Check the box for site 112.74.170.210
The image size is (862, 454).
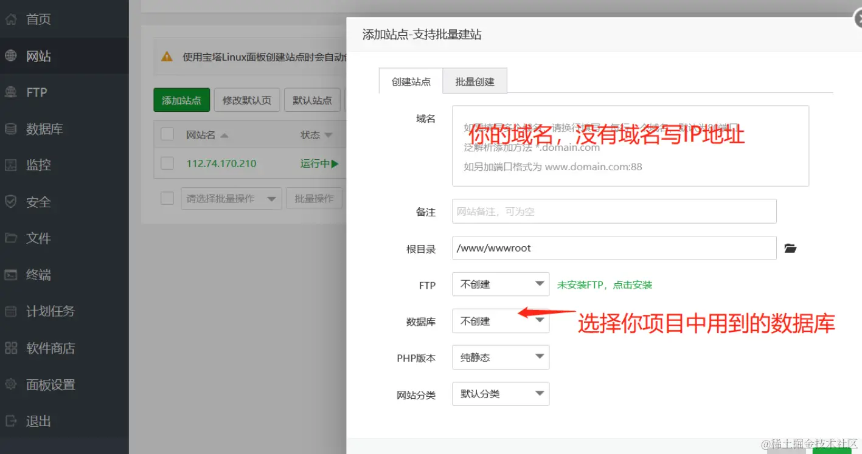click(167, 163)
